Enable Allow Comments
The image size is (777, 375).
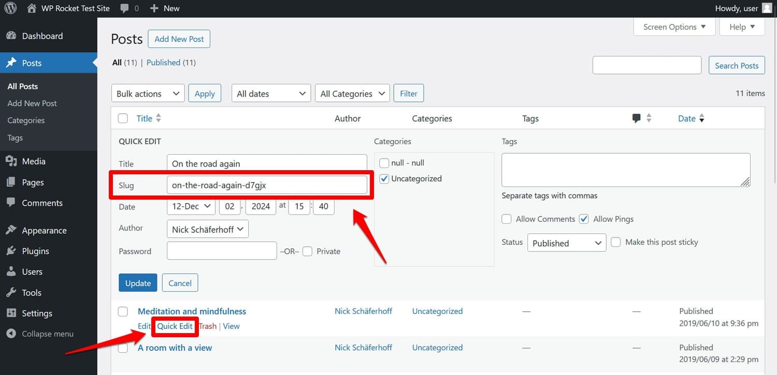tap(507, 219)
